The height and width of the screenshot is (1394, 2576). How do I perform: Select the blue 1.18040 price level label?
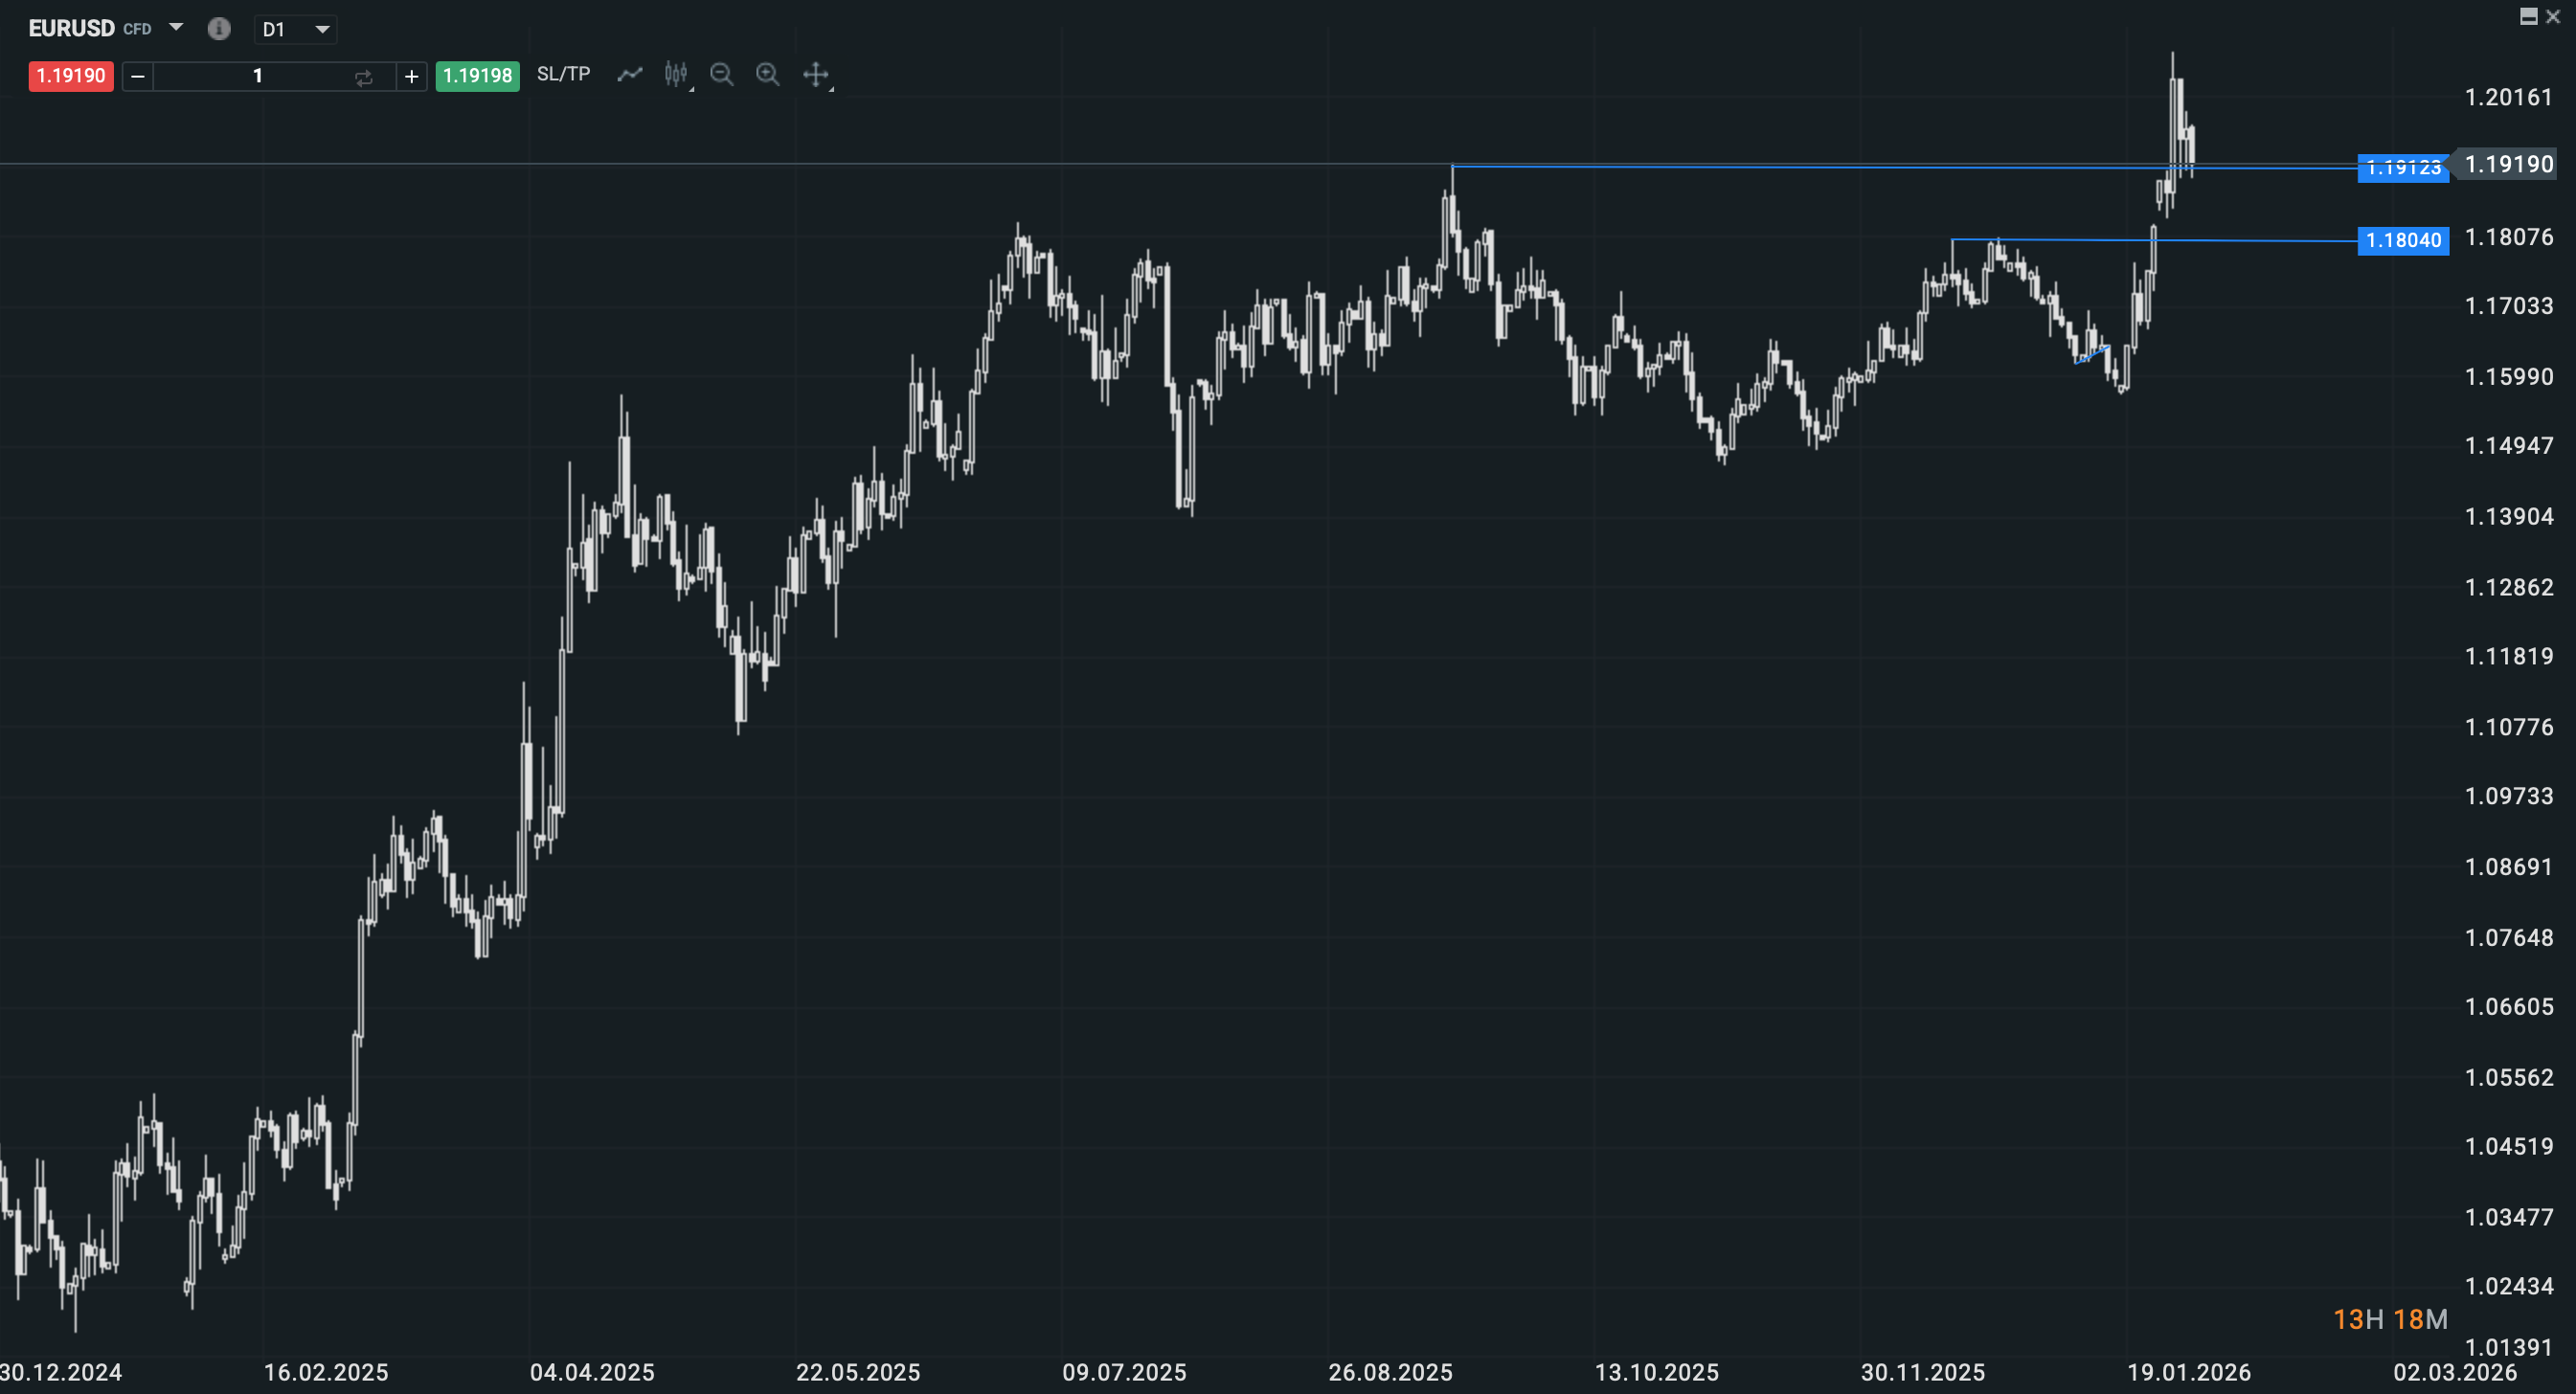point(2403,241)
